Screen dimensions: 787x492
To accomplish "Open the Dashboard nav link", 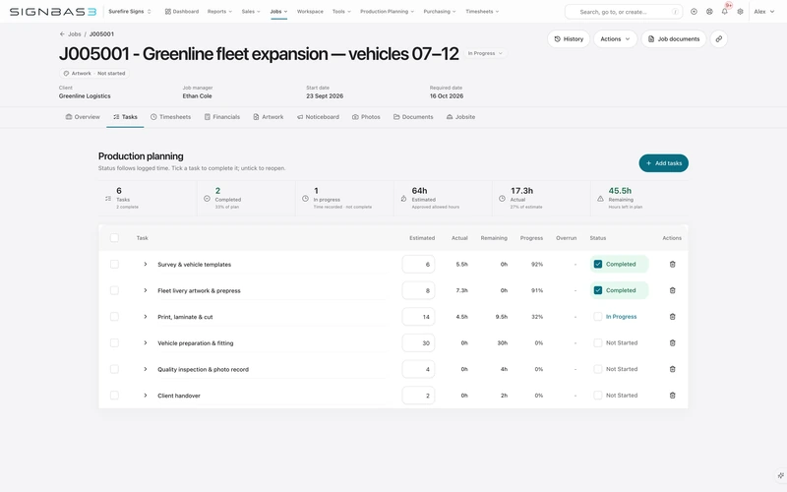I will pyautogui.click(x=182, y=12).
